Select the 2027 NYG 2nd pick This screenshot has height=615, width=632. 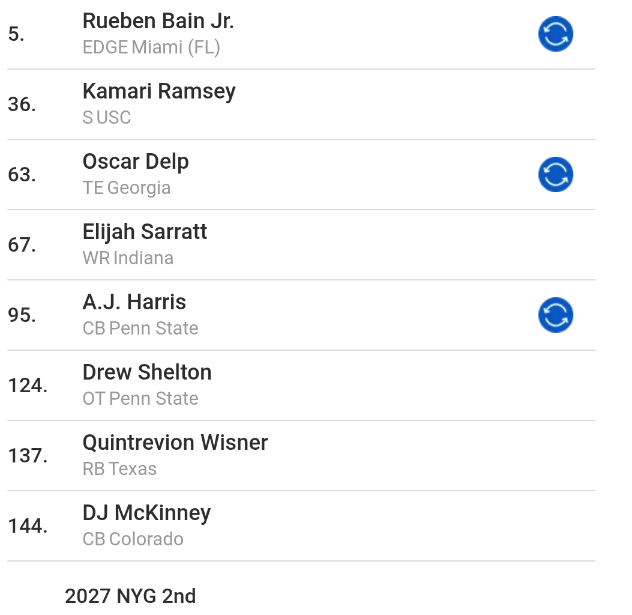tap(130, 596)
